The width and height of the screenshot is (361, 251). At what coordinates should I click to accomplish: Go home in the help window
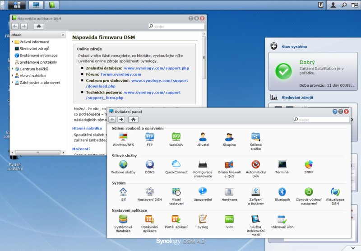(x=39, y=26)
